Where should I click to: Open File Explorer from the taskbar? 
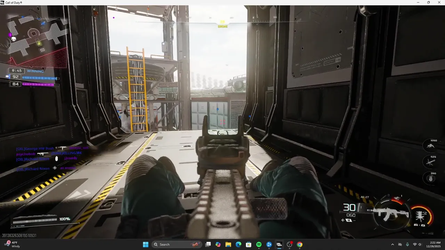228,244
